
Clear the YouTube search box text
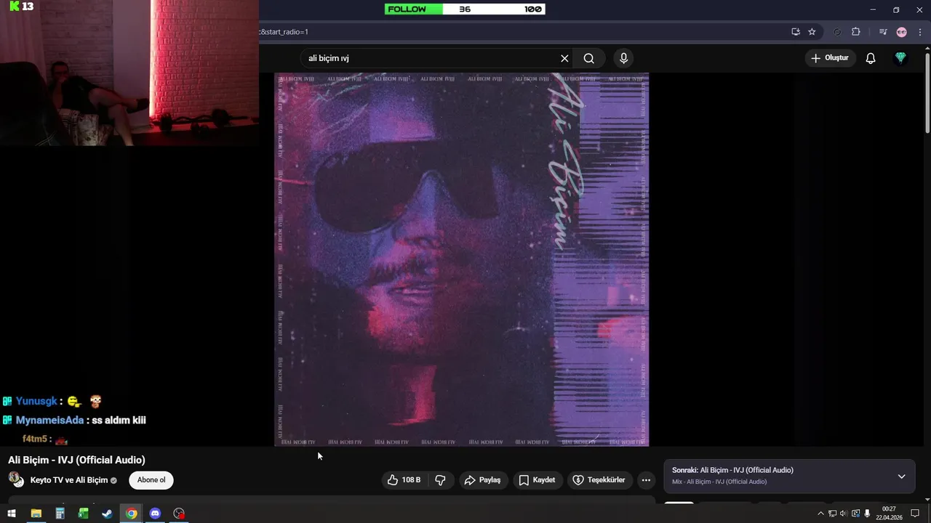pos(564,58)
